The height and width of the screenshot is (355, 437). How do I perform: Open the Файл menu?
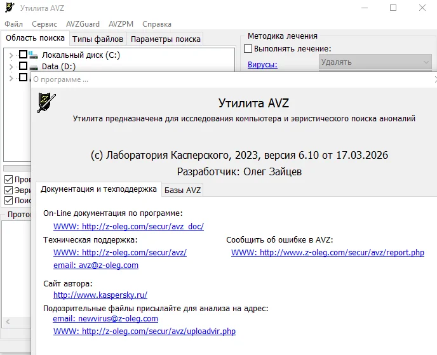click(14, 24)
